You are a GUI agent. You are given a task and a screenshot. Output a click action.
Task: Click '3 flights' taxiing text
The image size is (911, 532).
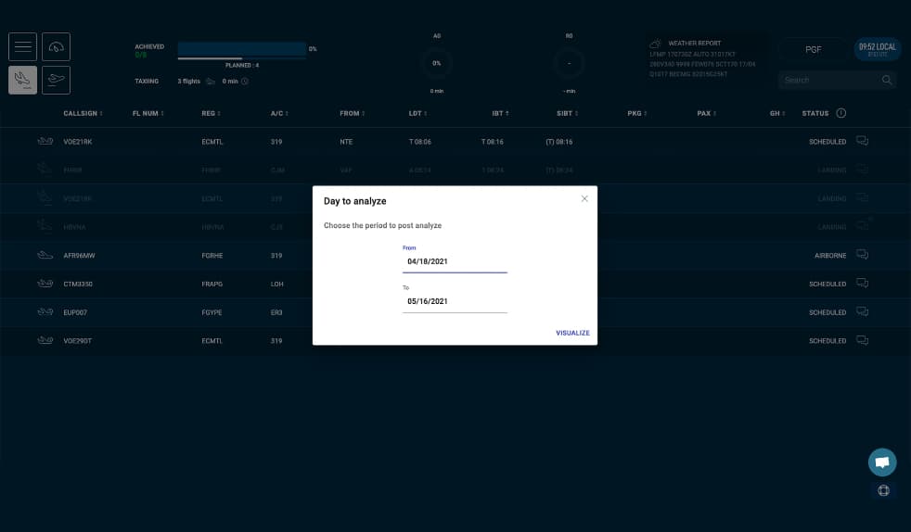coord(189,82)
